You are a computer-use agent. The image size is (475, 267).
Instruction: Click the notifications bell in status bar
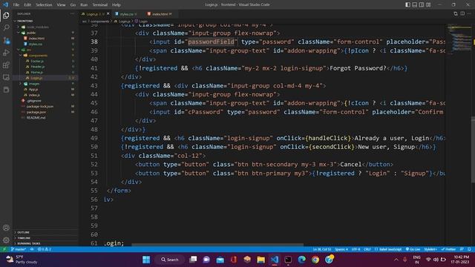click(469, 249)
